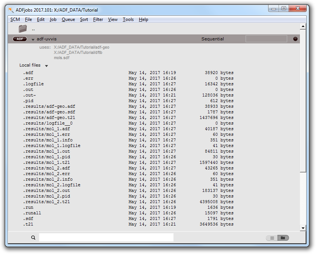
Task: Open .results/mol_1.adf file
Action: click(46, 129)
